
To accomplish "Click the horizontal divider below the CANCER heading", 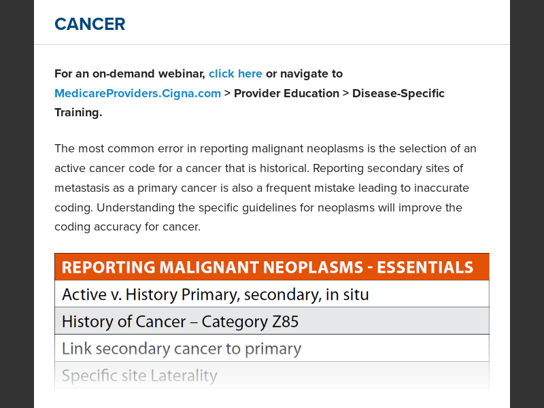I will pos(272,45).
